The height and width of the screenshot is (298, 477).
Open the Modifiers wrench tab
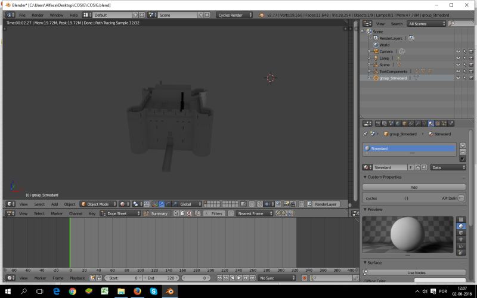click(418, 123)
